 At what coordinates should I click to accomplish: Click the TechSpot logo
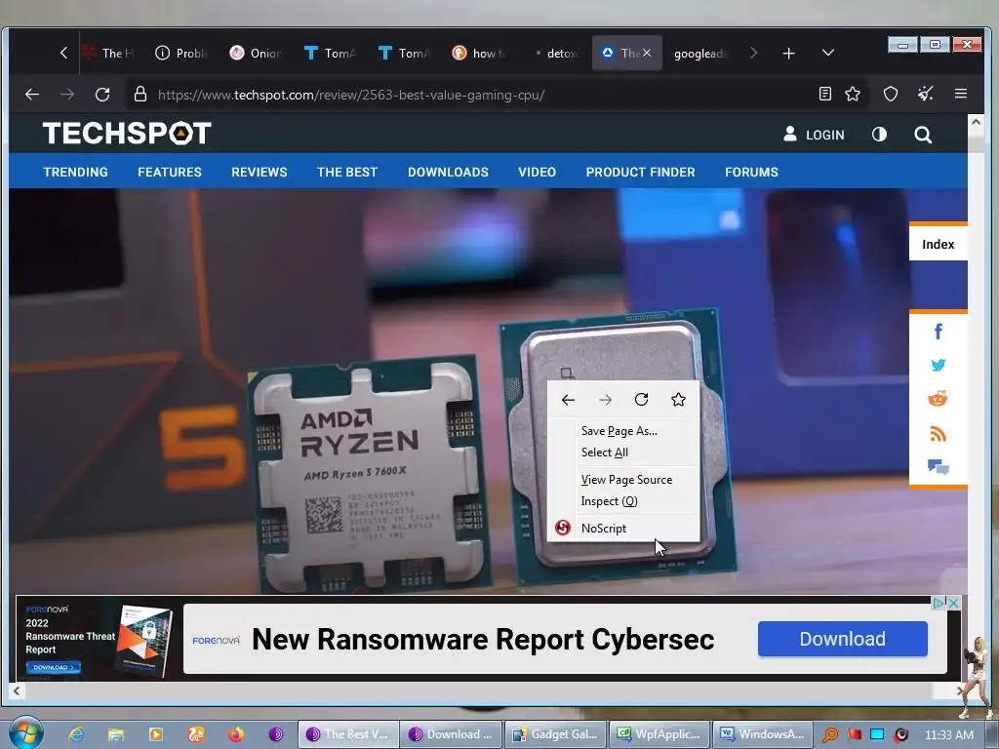click(127, 134)
